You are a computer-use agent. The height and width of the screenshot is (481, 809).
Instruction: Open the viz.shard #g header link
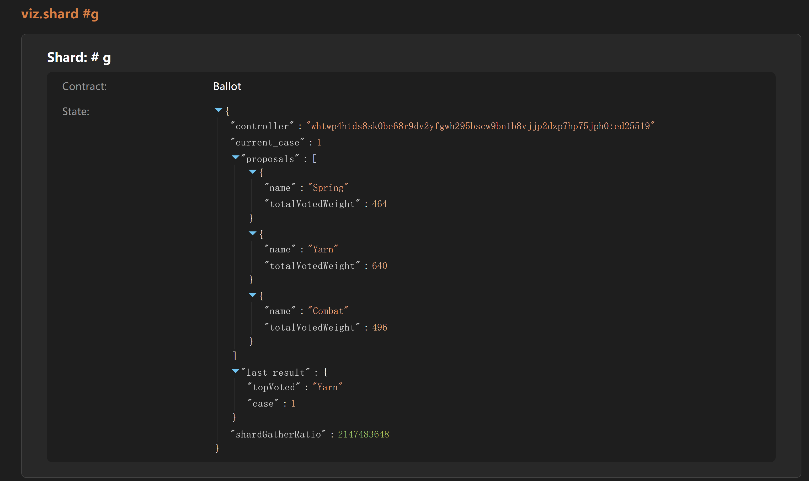(x=60, y=14)
